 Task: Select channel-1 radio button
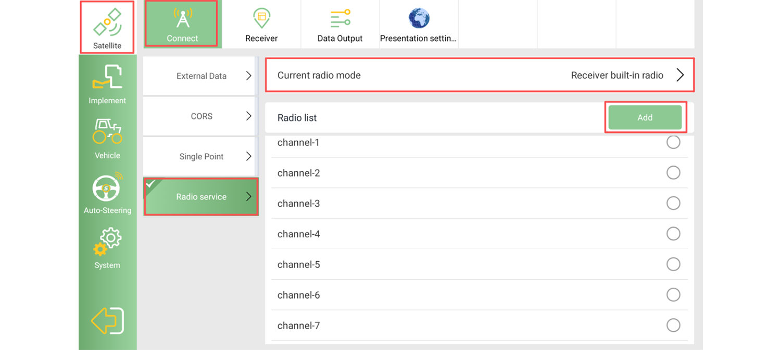pos(673,142)
